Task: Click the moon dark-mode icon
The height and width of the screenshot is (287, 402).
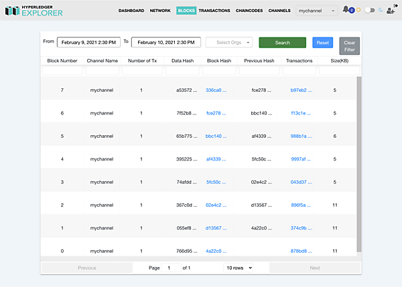Action: [381, 11]
